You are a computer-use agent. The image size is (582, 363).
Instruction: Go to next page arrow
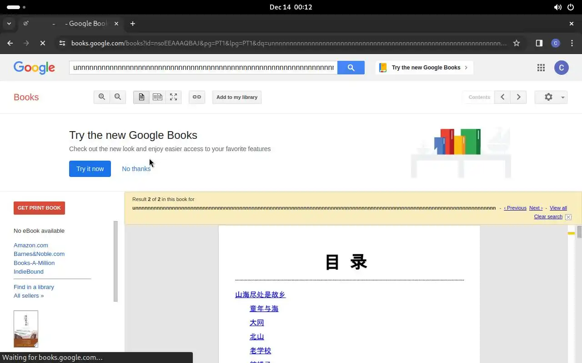click(x=518, y=97)
